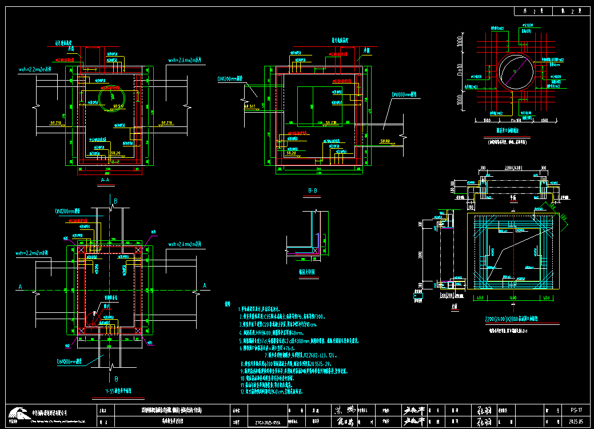Click the lower B section cut marker

point(116,379)
